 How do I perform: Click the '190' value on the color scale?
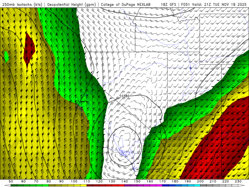[x=188, y=181]
